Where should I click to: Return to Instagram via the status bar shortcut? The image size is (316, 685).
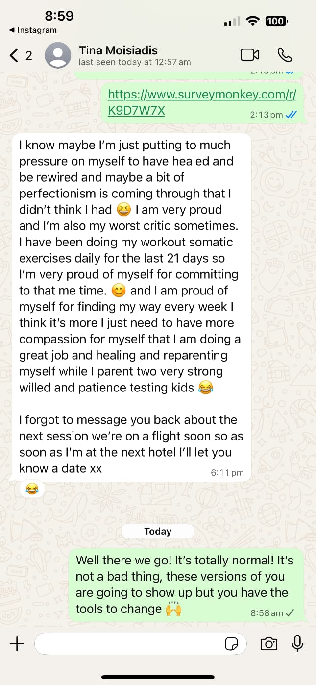[x=29, y=30]
